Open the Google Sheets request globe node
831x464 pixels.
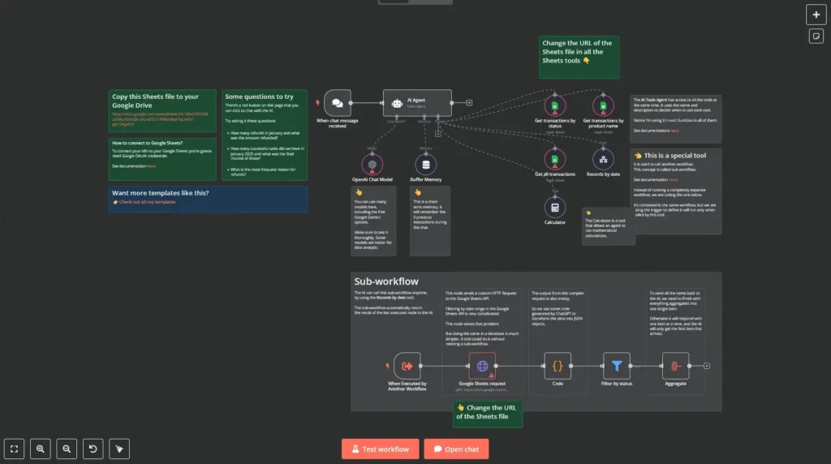pos(482,366)
